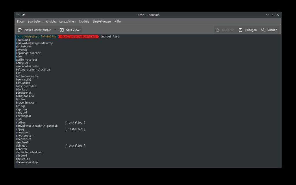Image resolution: width=296 pixels, height=185 pixels.
Task: Click the Split View icon
Action: point(62,30)
